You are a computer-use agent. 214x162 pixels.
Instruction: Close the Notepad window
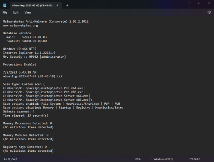209,3
